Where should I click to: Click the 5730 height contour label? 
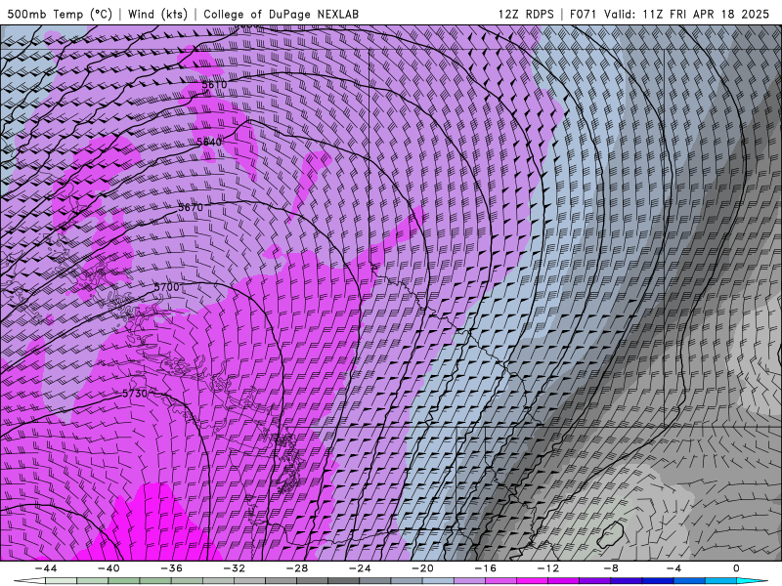coord(135,394)
